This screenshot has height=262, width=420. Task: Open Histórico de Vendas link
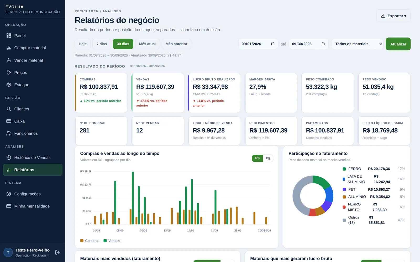coord(33,157)
